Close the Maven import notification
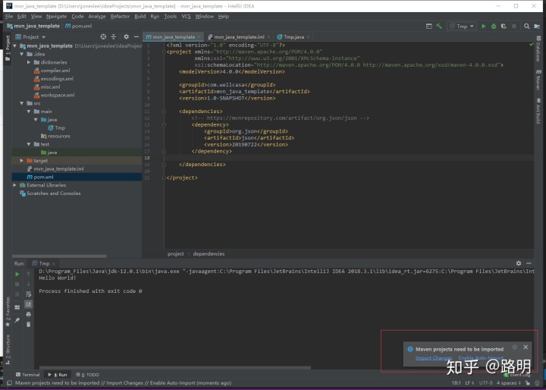The width and height of the screenshot is (546, 390). coord(526,348)
